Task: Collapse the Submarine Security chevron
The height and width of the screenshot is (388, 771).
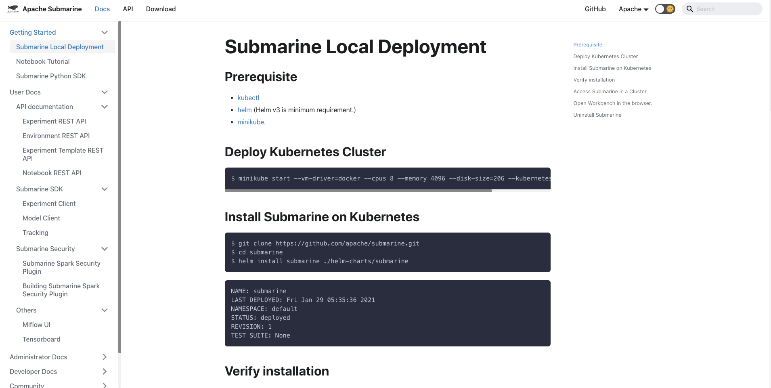Action: [105, 249]
